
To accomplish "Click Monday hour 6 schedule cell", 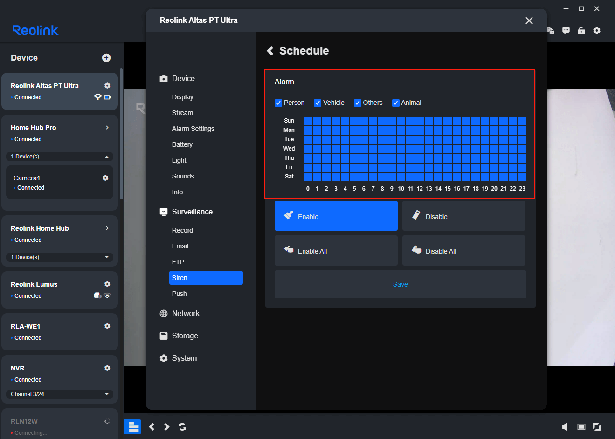I will tap(364, 130).
